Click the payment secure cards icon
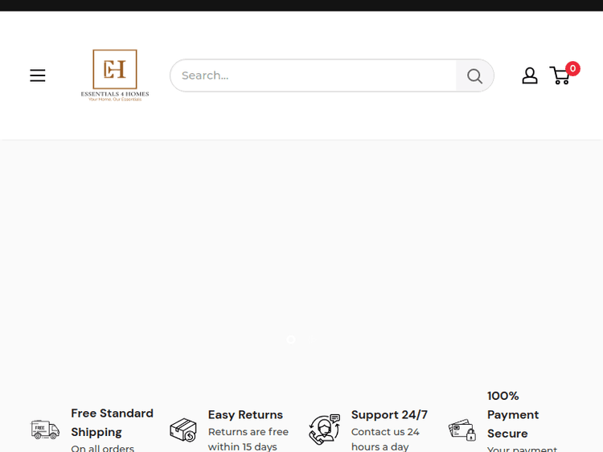This screenshot has height=452, width=603. [462, 430]
